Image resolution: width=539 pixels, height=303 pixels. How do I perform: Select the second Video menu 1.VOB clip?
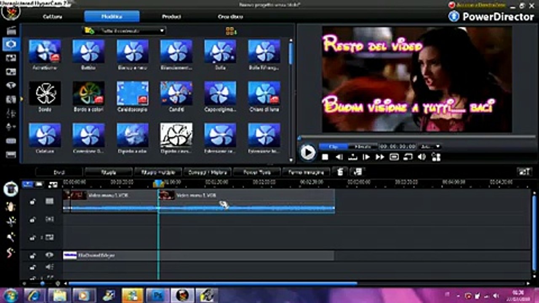[x=246, y=201]
